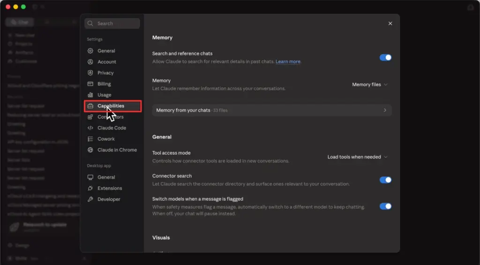Click the macOS green fullscreen window button
The height and width of the screenshot is (265, 480).
point(23,7)
